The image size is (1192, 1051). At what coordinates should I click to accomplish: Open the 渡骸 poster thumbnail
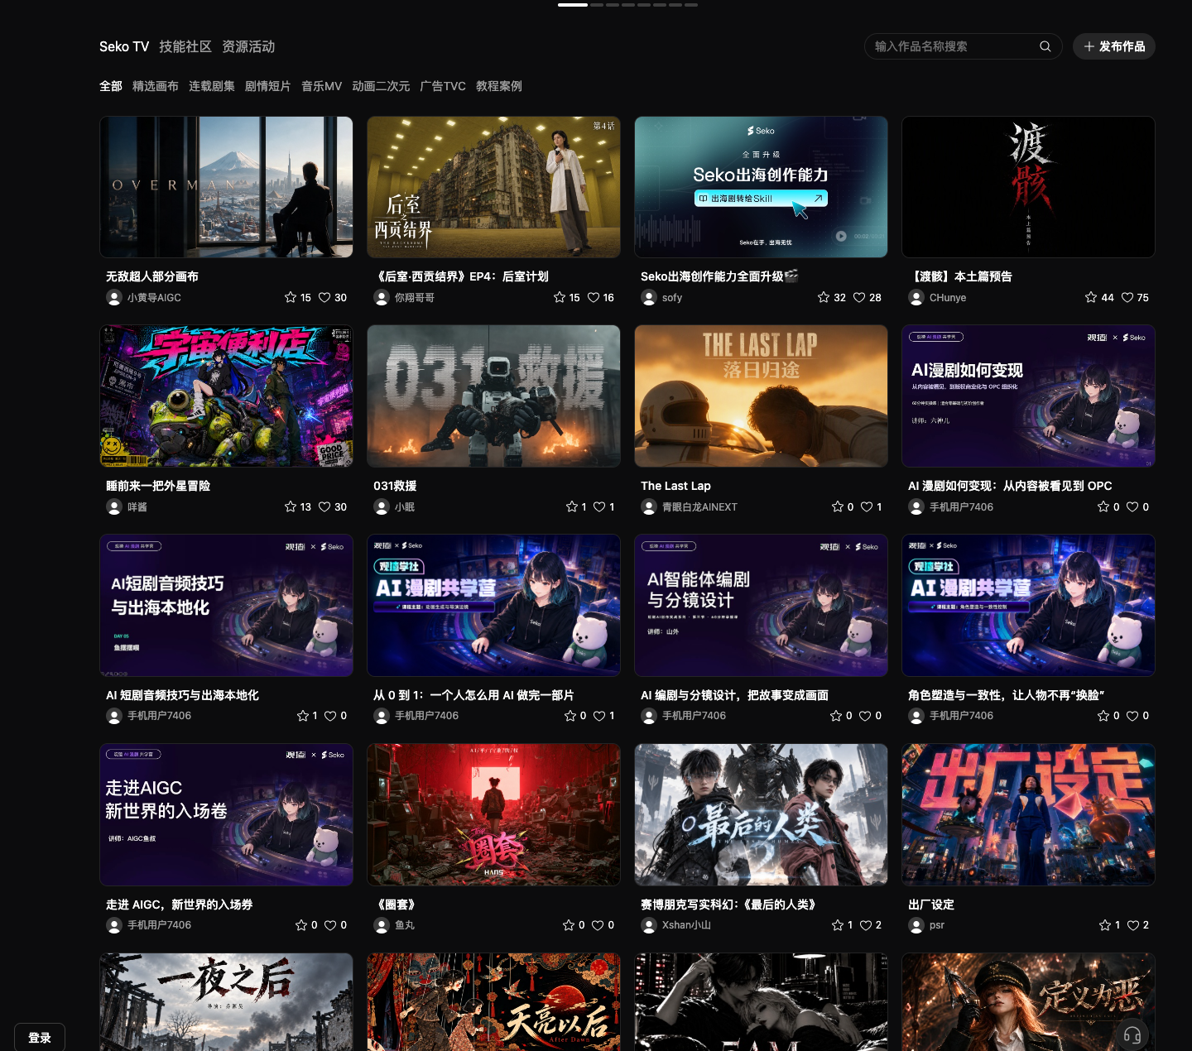pos(1028,187)
